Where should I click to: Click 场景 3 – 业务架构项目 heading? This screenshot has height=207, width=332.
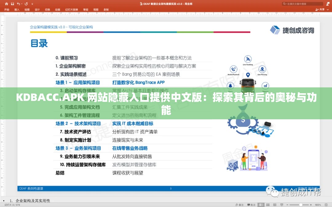tap(78, 148)
